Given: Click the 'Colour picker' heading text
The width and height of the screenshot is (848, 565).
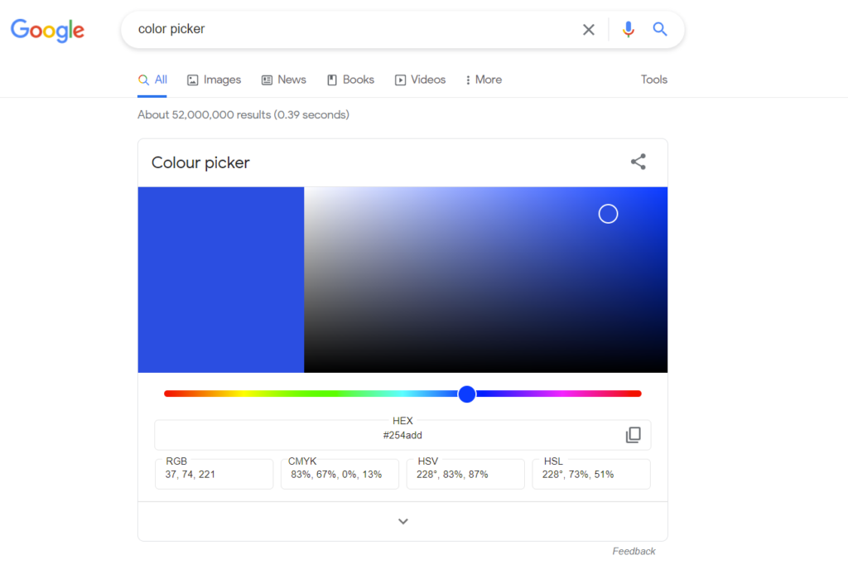Looking at the screenshot, I should [200, 163].
